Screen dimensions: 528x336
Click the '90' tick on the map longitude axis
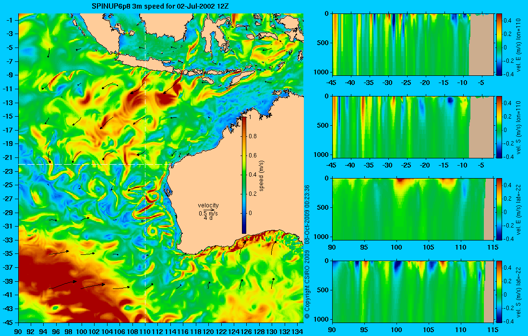pyautogui.click(x=18, y=331)
